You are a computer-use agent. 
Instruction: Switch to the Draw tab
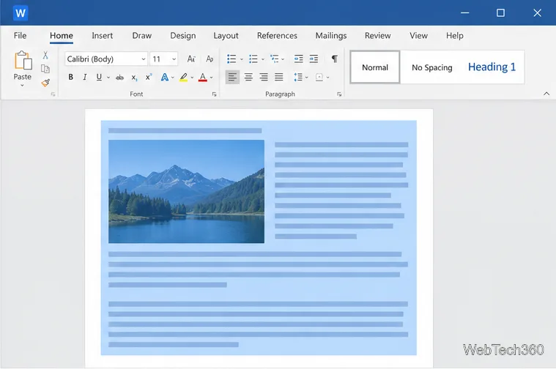[x=142, y=35]
